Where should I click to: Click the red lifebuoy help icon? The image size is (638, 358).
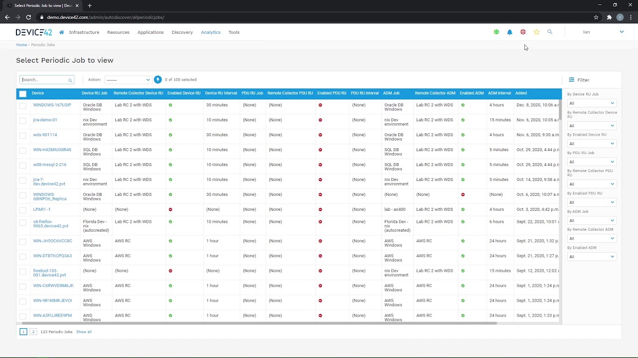(x=523, y=32)
